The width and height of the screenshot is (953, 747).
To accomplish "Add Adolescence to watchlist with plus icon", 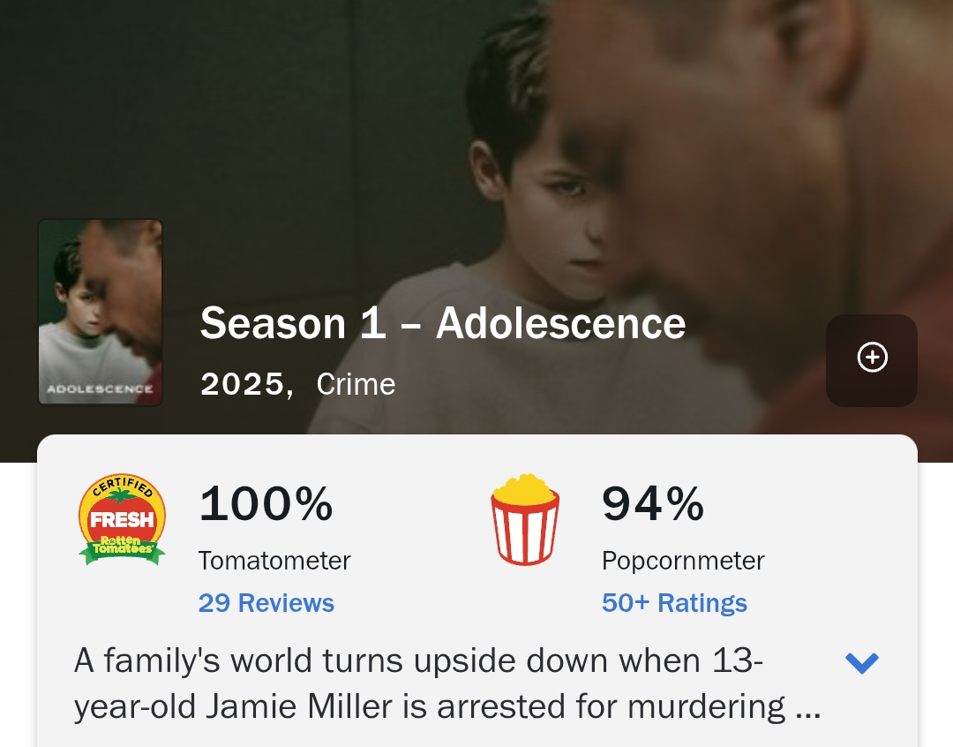I will point(872,360).
